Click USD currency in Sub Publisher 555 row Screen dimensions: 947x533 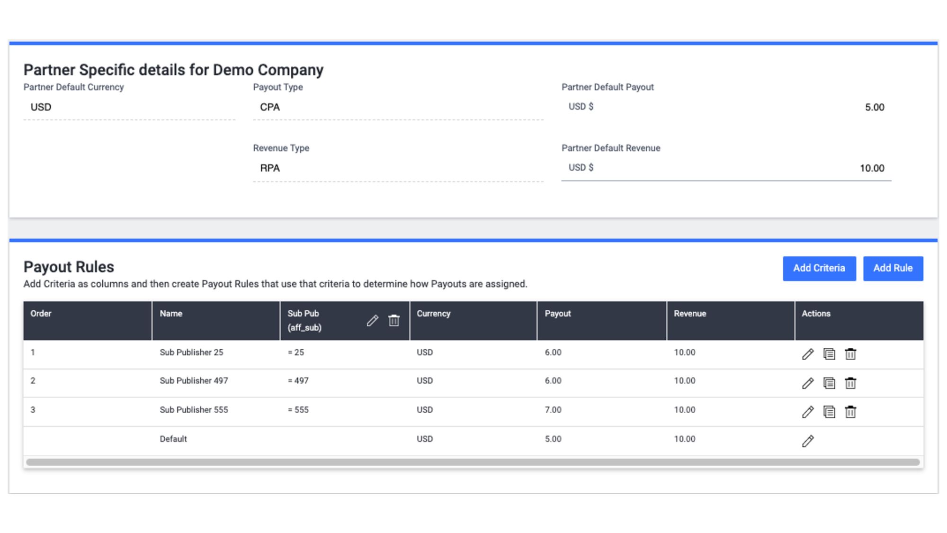[x=425, y=410]
